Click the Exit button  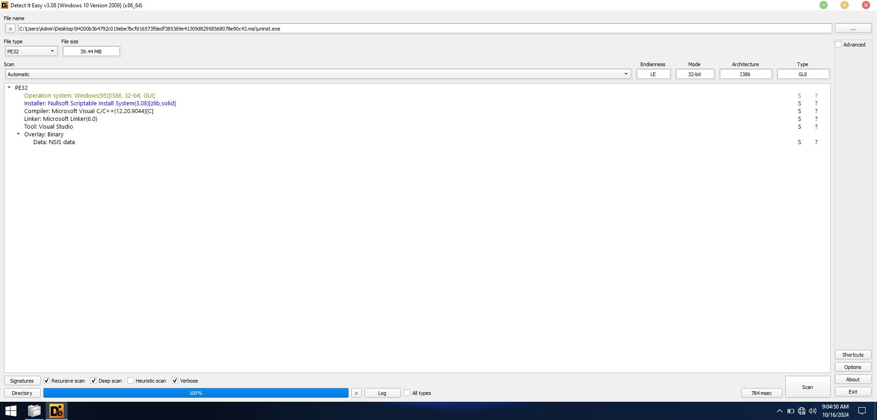(853, 392)
